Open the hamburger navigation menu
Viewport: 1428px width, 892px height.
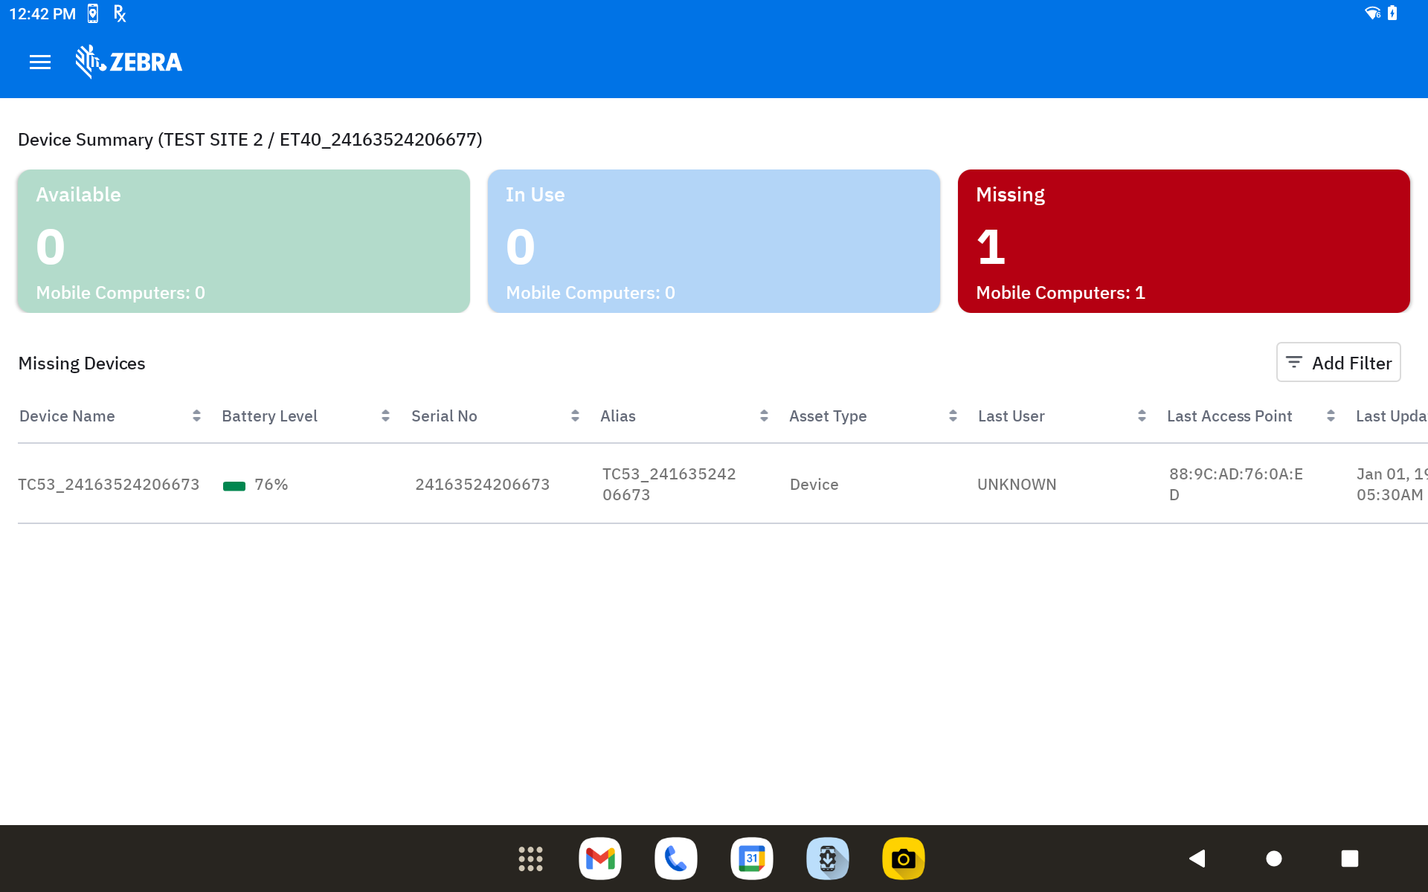pyautogui.click(x=40, y=62)
